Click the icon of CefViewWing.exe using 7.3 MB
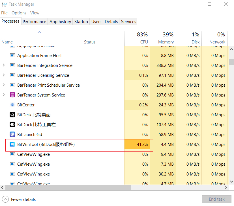The image size is (234, 206). 12,164
